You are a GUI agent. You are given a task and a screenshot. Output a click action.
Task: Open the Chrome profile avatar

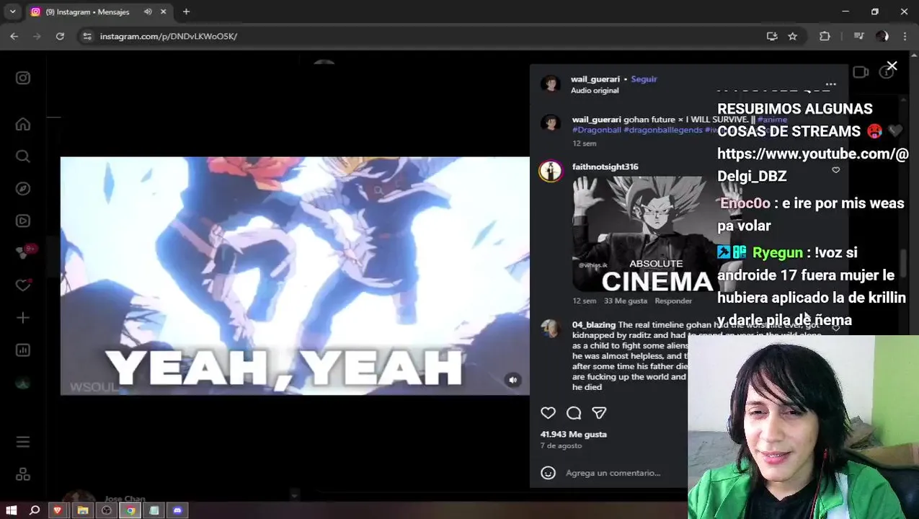click(x=882, y=36)
